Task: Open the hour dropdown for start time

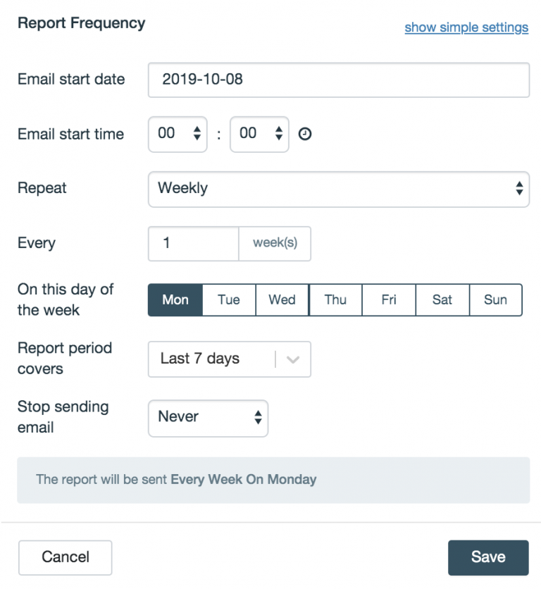Action: 178,134
